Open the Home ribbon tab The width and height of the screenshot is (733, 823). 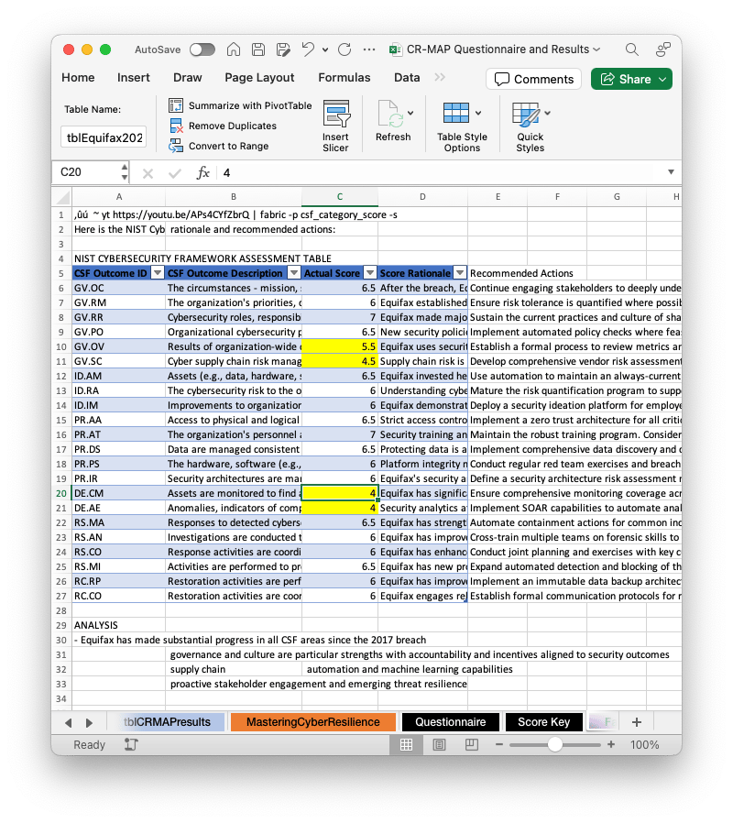point(78,78)
